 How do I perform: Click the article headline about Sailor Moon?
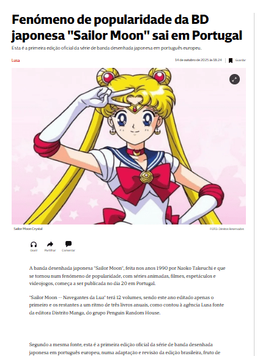pos(127,28)
